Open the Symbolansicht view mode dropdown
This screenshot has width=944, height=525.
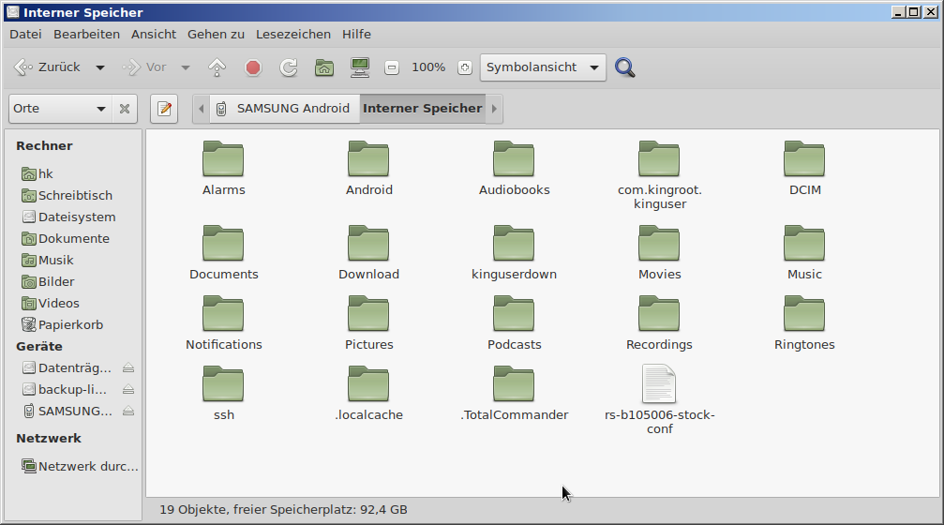tap(543, 67)
